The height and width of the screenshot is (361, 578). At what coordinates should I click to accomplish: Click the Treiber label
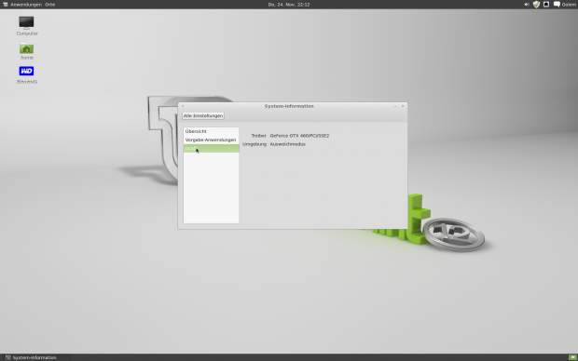tap(258, 136)
